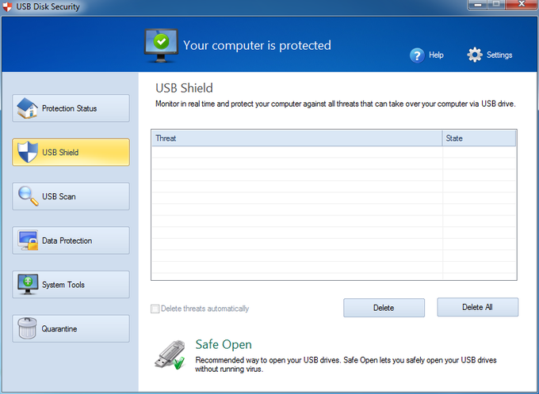Click the Help question mark icon
This screenshot has height=394, width=539.
417,55
